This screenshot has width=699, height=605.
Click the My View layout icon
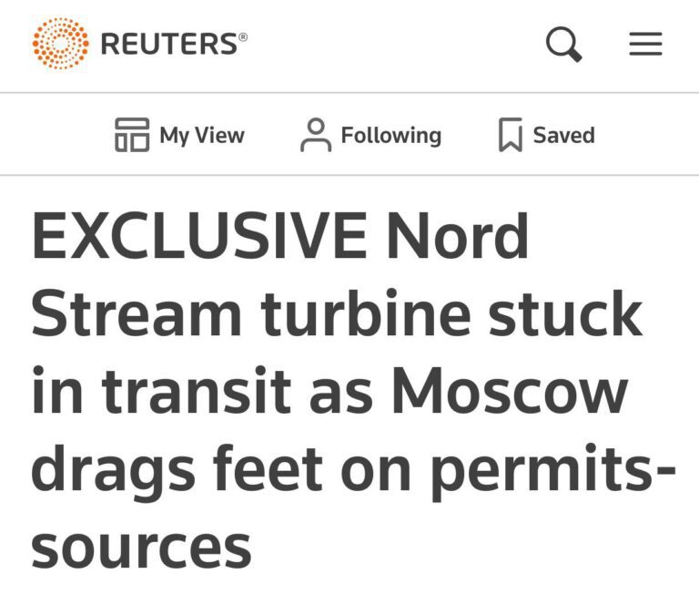(x=132, y=135)
